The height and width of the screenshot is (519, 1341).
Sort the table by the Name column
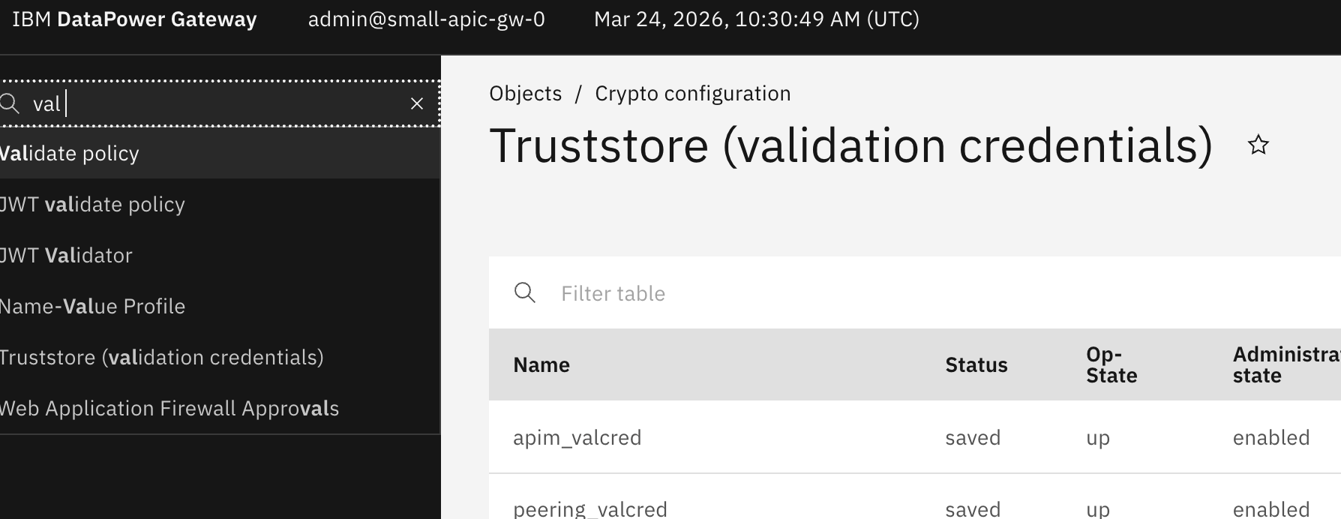(541, 364)
